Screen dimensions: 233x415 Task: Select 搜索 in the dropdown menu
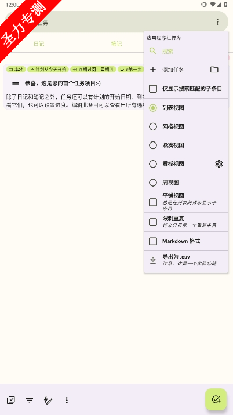coord(186,51)
